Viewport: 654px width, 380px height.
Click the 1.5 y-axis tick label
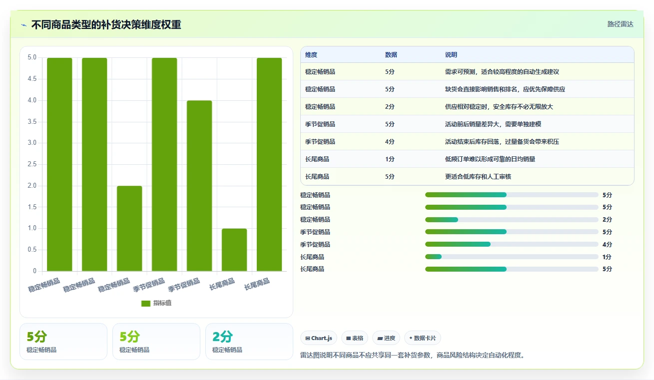[x=32, y=207]
